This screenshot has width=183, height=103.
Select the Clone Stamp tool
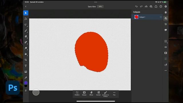(26, 48)
